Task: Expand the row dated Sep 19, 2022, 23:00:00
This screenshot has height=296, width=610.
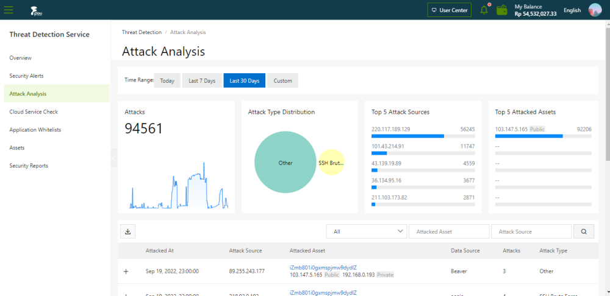Action: pyautogui.click(x=126, y=272)
